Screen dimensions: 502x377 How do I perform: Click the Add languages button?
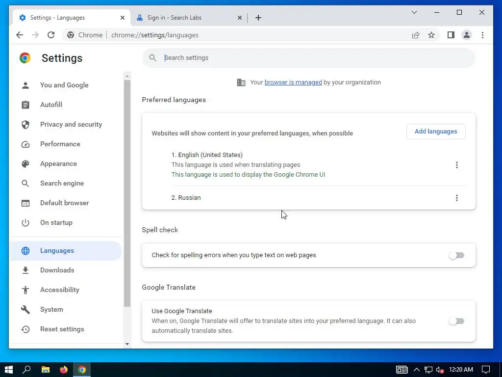(x=436, y=132)
